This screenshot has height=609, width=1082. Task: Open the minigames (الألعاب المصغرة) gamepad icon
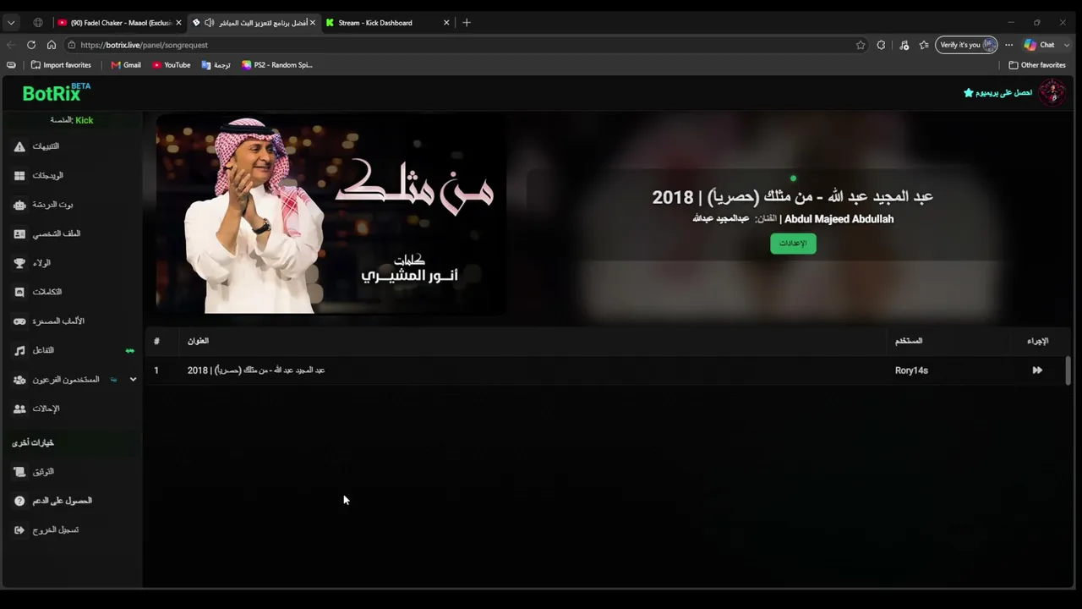point(19,321)
